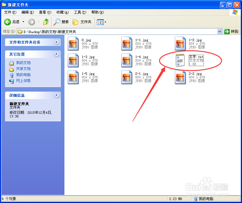Click the 网上邻居 network icon in sidebar

click(11, 81)
